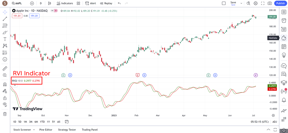The image size is (288, 133).
Task: Open the Strategy Tester tab
Action: click(x=67, y=130)
